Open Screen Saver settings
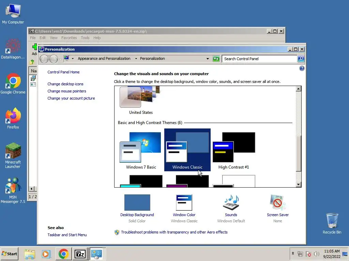The width and height of the screenshot is (349, 261). pyautogui.click(x=277, y=208)
